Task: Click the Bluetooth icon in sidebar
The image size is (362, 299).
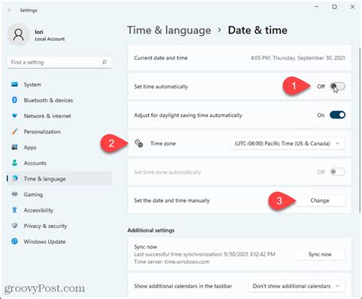Action: (15, 100)
